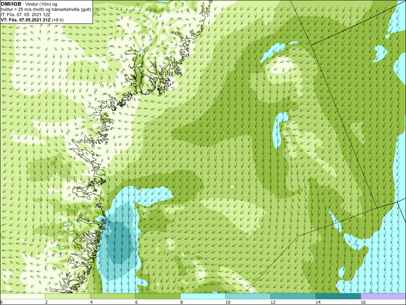This screenshot has height=305, width=406.
Task: Click the legend label '12'
Action: 273,302
